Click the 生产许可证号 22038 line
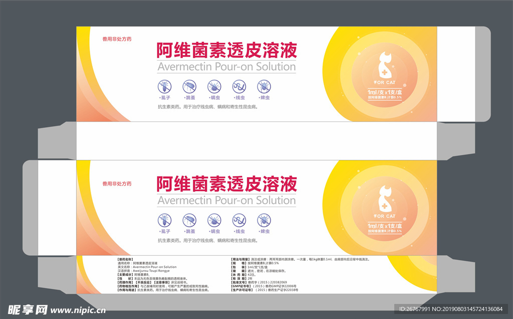 [265, 290]
